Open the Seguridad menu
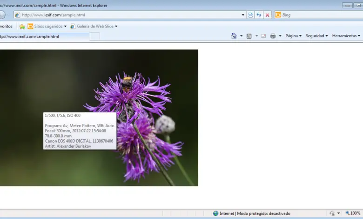Image resolution: width=363 pixels, height=219 pixels. pyautogui.click(x=317, y=36)
